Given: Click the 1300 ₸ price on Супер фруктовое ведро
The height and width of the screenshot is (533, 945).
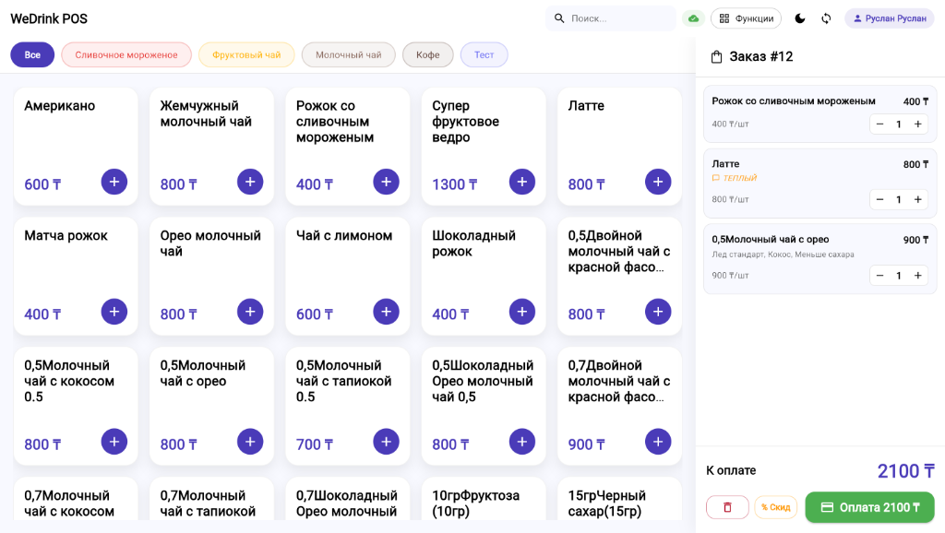Looking at the screenshot, I should coord(454,184).
